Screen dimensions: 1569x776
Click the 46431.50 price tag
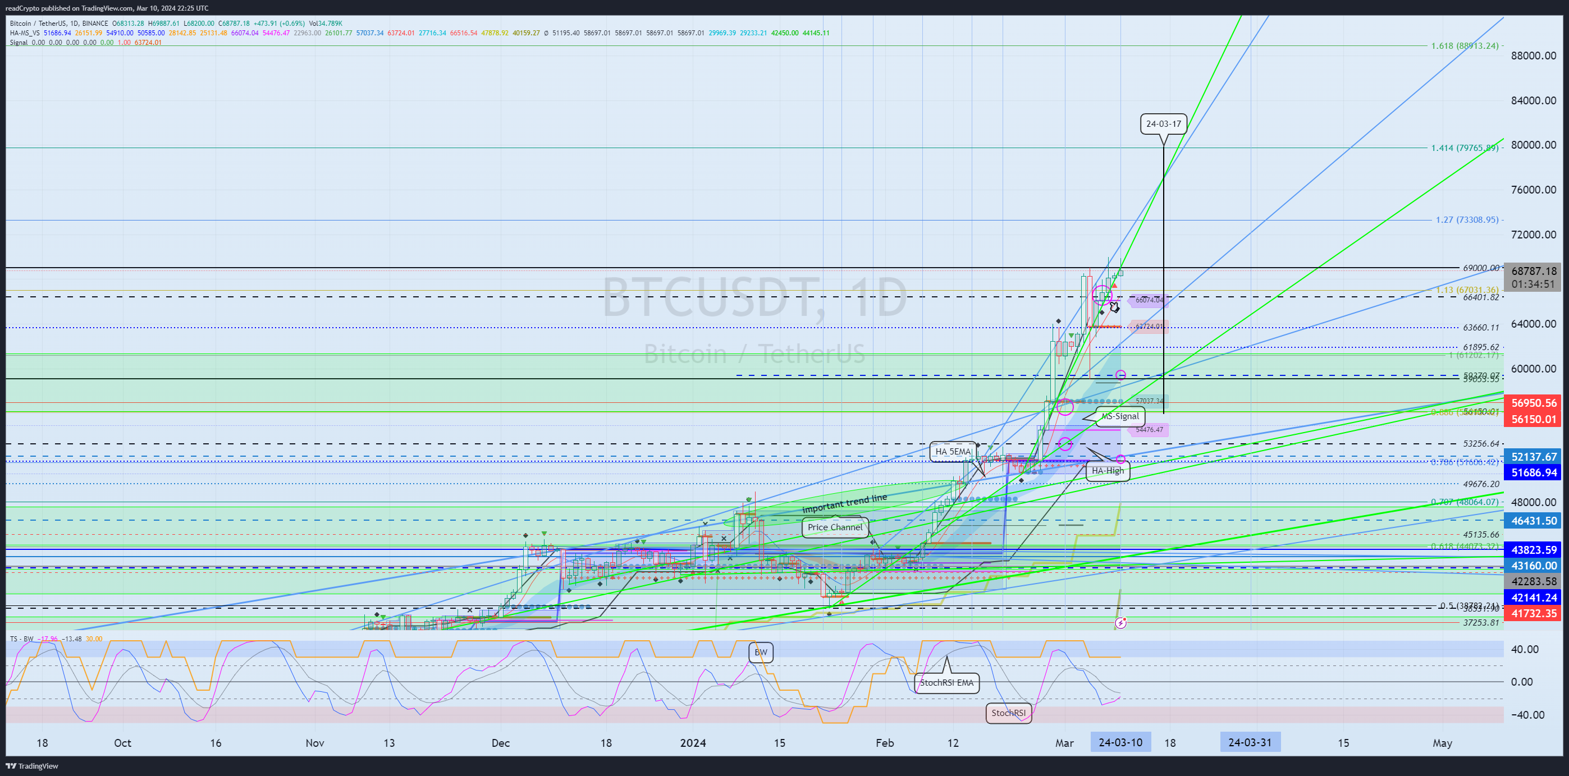(1533, 520)
